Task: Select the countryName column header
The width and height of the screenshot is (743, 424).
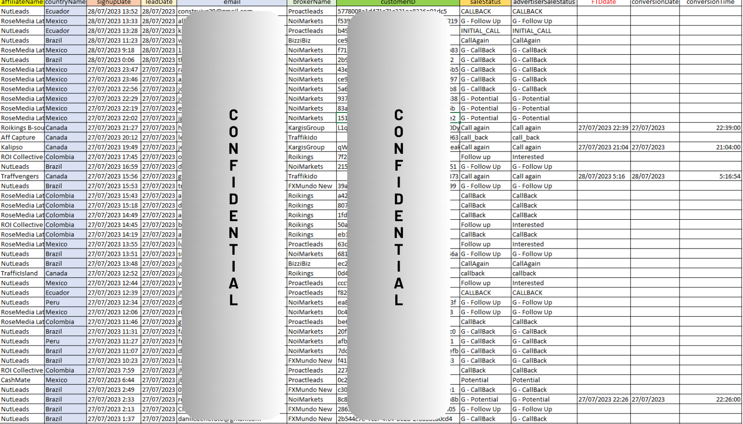Action: tap(65, 2)
